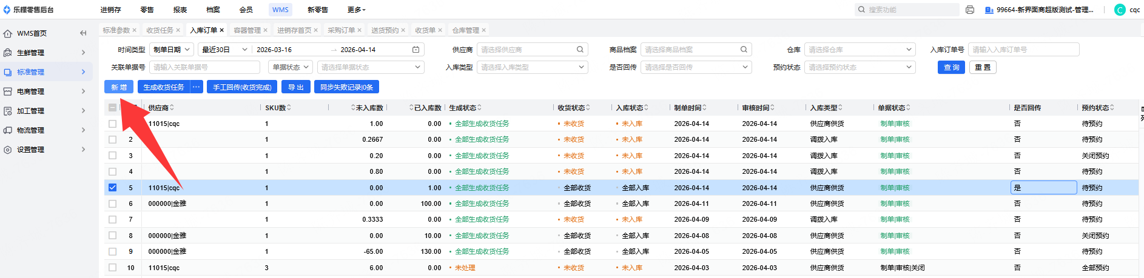Open the 仓库 selection dropdown
This screenshot has height=278, width=1144.
(860, 50)
